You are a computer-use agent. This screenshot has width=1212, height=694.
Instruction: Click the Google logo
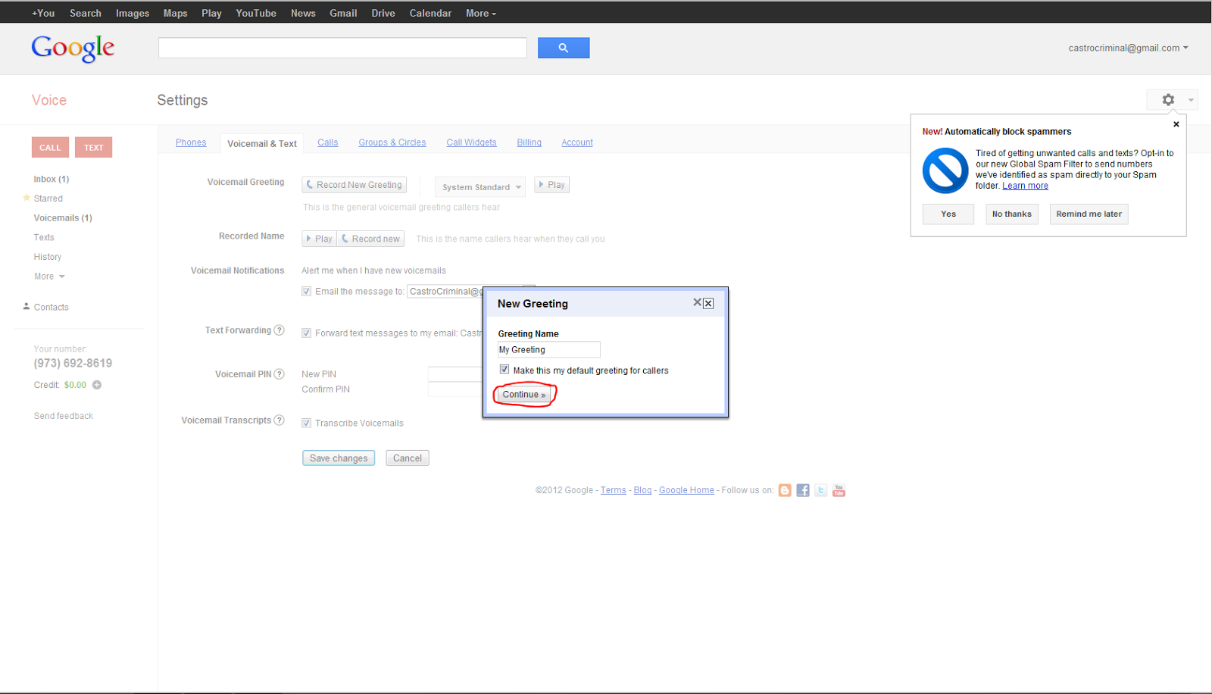[73, 48]
